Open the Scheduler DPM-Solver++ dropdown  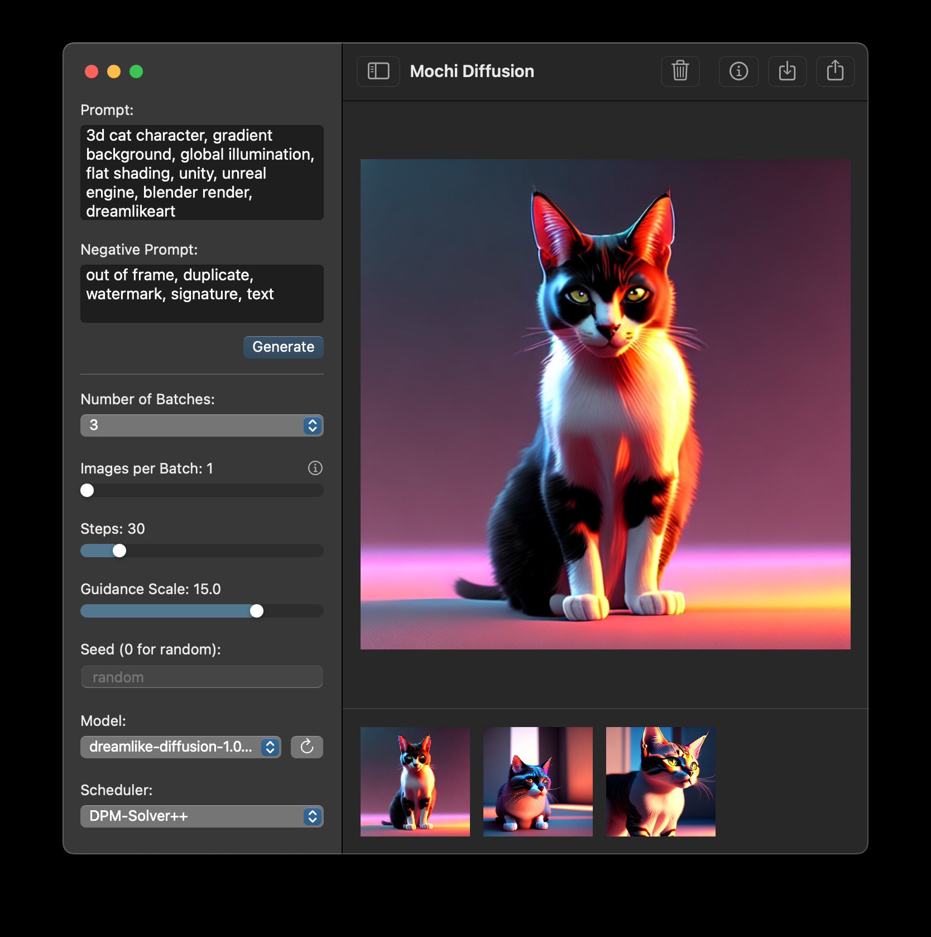click(202, 816)
